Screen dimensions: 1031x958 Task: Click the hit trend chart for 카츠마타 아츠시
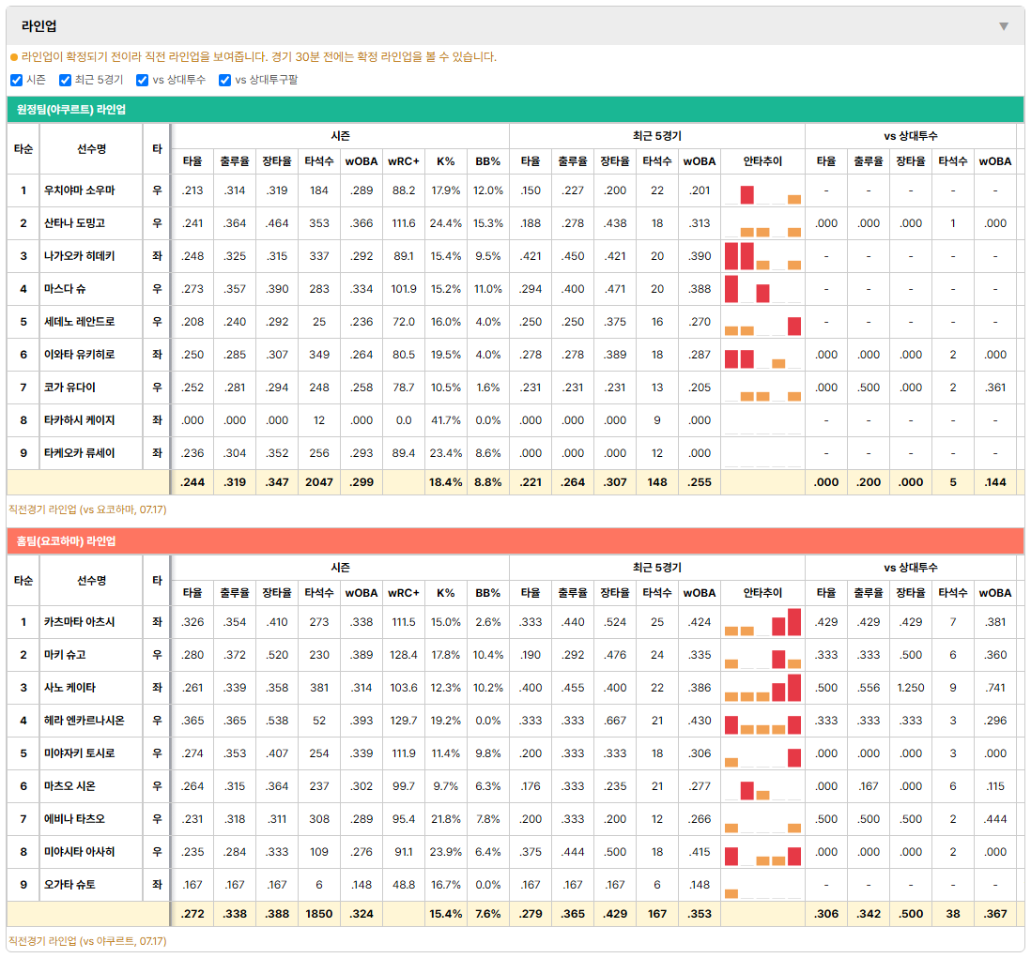(762, 622)
